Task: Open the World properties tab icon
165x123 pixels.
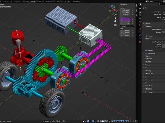Action: (140, 25)
